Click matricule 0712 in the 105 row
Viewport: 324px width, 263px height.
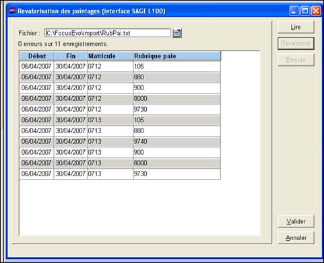[110, 67]
